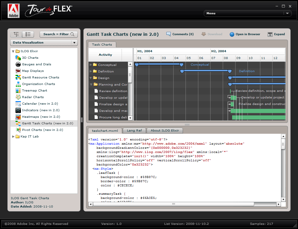Viewport: 298px width, 229px height.
Task: Click the Comments (0) link
Action: coord(183,34)
